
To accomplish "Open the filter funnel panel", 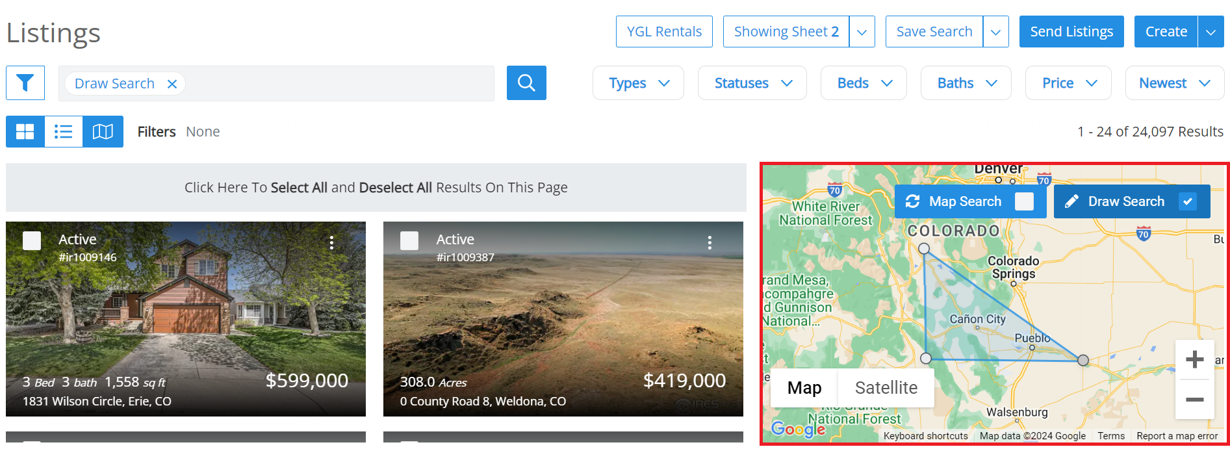I will 25,83.
